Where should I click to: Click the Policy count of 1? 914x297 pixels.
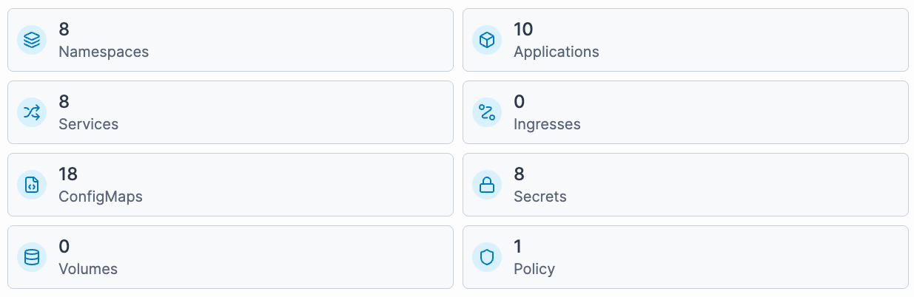pyautogui.click(x=518, y=247)
